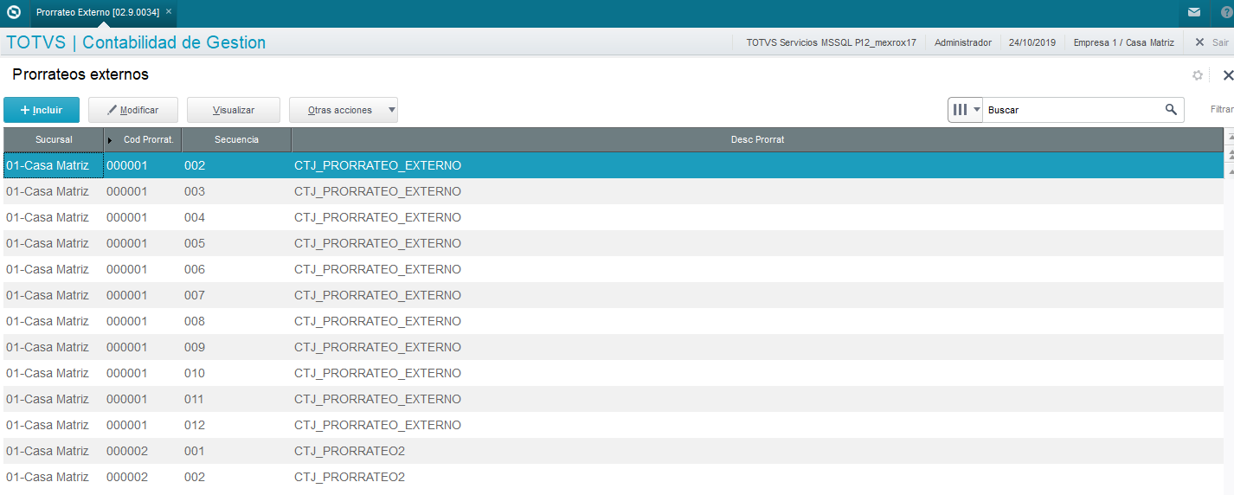Select the row with Secuencia 006
This screenshot has width=1234, height=495.
(x=613, y=269)
